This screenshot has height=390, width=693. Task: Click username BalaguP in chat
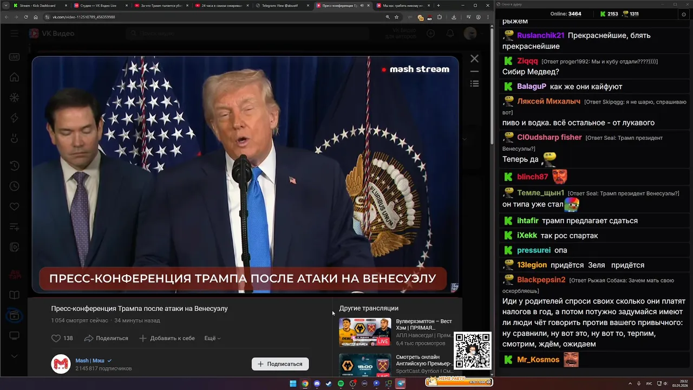(532, 86)
